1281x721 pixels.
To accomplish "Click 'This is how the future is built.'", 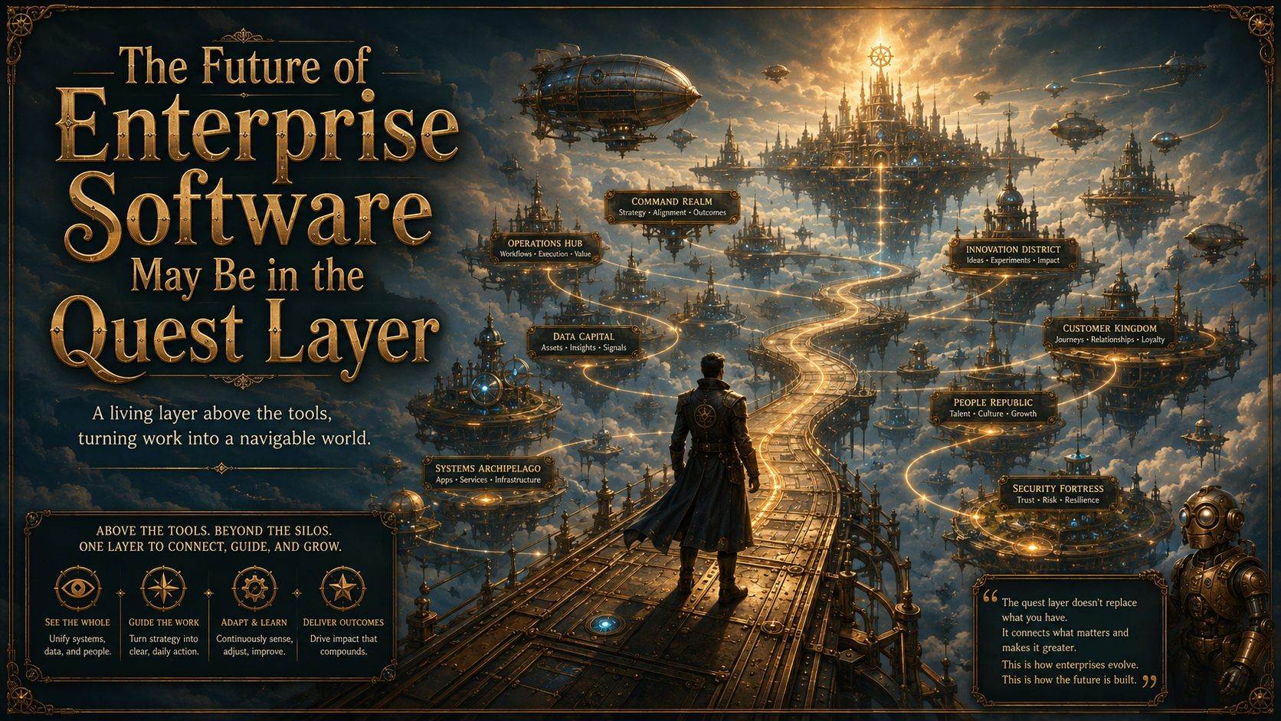I will click(x=1070, y=680).
